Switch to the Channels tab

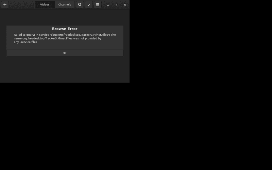click(x=65, y=5)
